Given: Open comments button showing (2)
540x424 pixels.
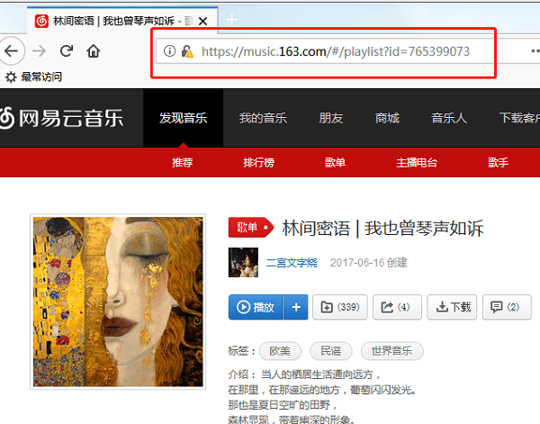Looking at the screenshot, I should point(507,307).
